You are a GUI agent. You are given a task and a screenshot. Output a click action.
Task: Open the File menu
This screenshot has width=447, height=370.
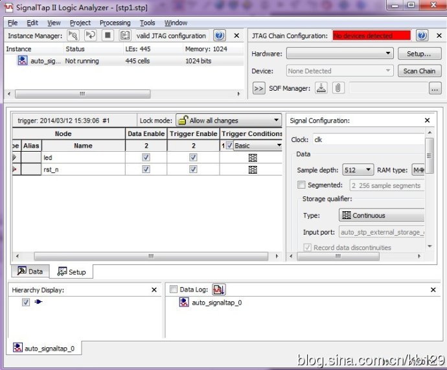[x=12, y=23]
